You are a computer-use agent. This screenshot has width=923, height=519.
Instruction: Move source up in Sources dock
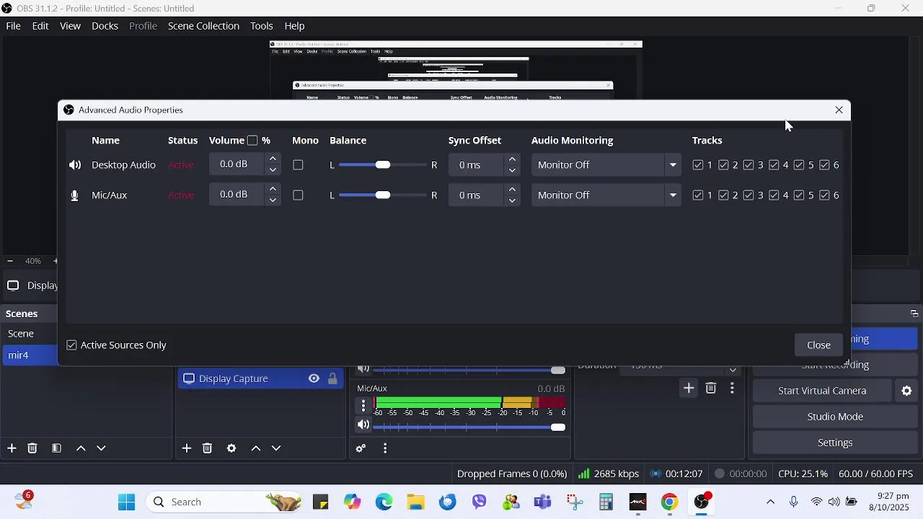[x=256, y=448]
